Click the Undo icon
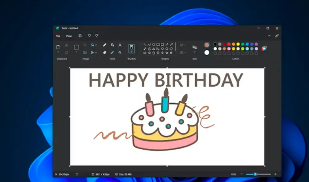 pyautogui.click(x=89, y=36)
